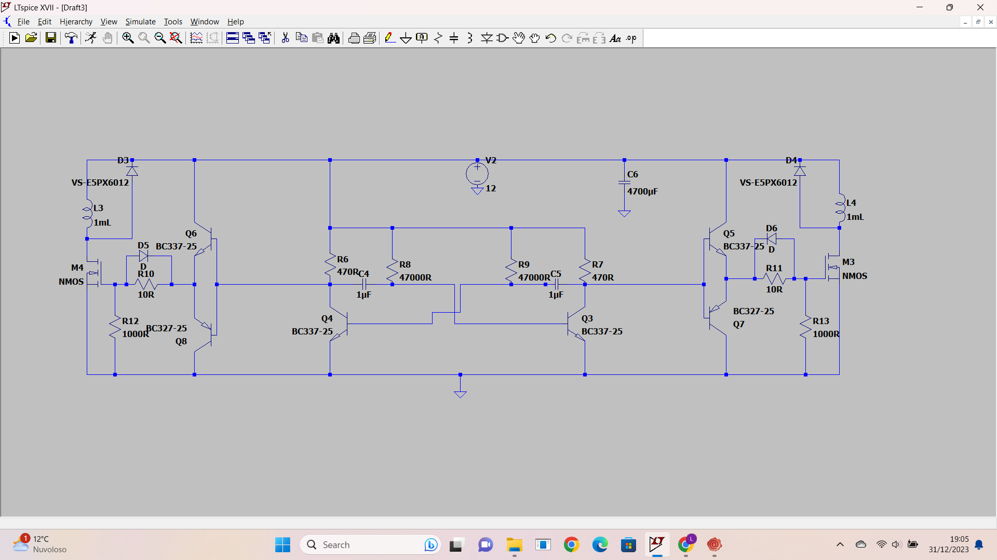Click the Save floppy disk icon
Viewport: 997px width, 560px height.
pos(50,38)
